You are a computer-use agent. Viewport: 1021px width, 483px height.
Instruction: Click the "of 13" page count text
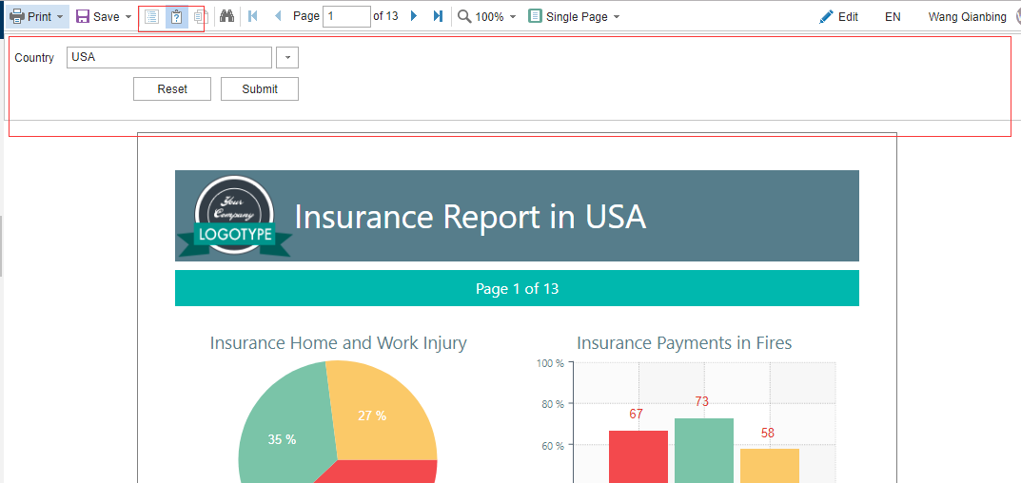(385, 16)
